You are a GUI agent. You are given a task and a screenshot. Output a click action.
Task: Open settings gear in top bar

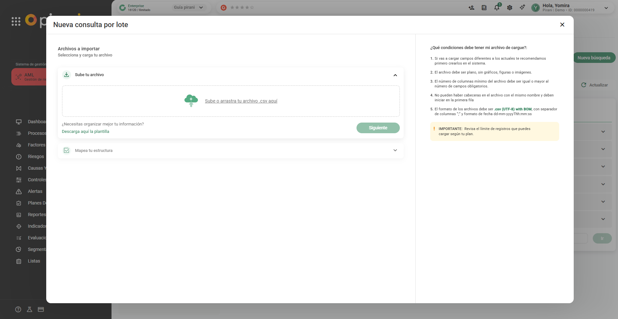(509, 8)
